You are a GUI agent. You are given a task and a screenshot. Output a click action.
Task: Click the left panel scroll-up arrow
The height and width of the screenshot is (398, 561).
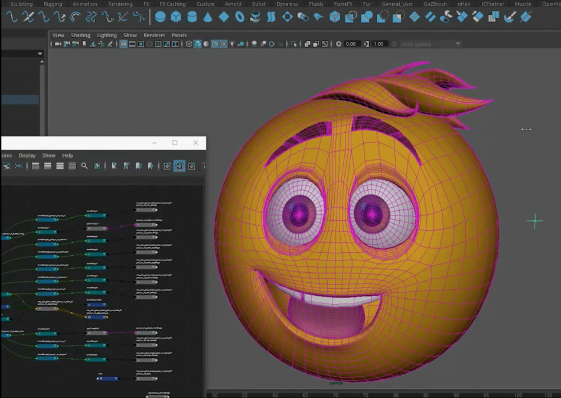coord(42,61)
